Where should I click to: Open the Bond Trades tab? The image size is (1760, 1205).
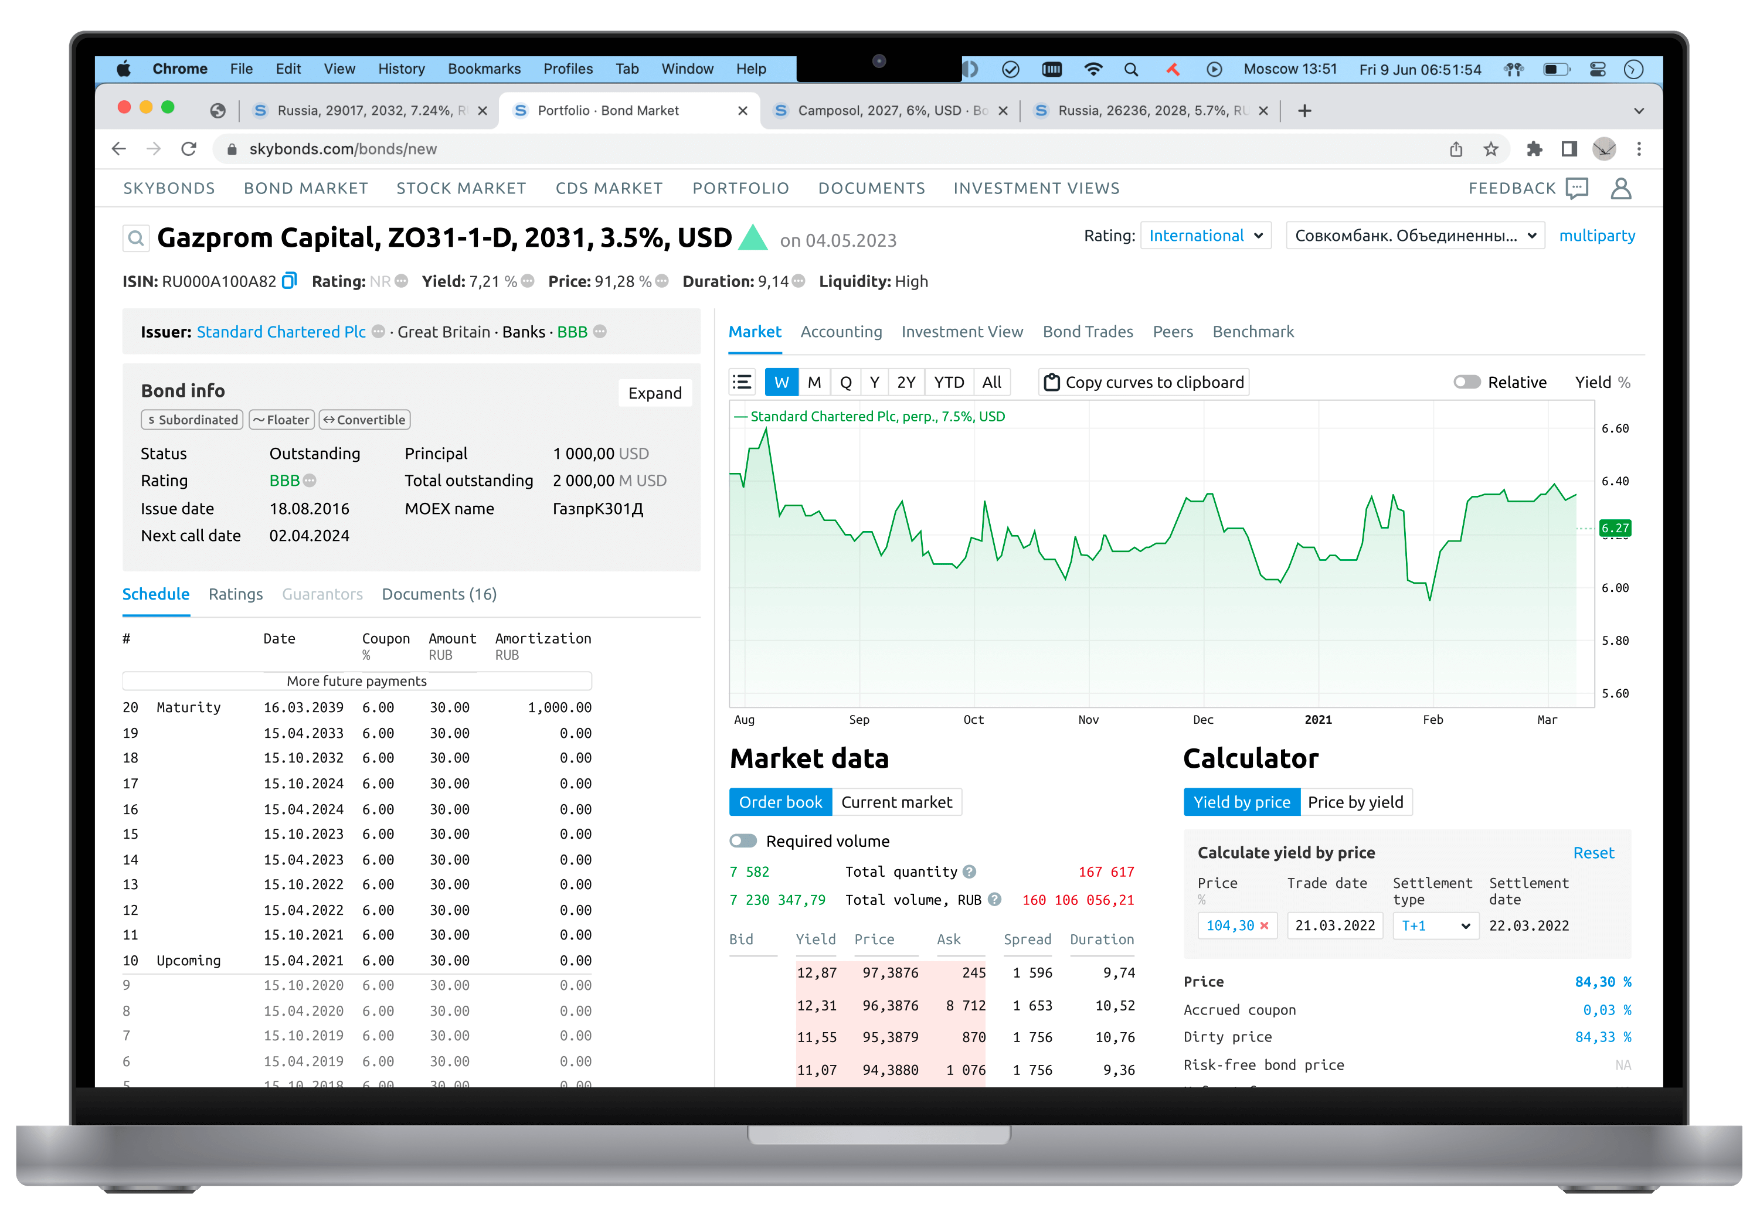tap(1088, 332)
